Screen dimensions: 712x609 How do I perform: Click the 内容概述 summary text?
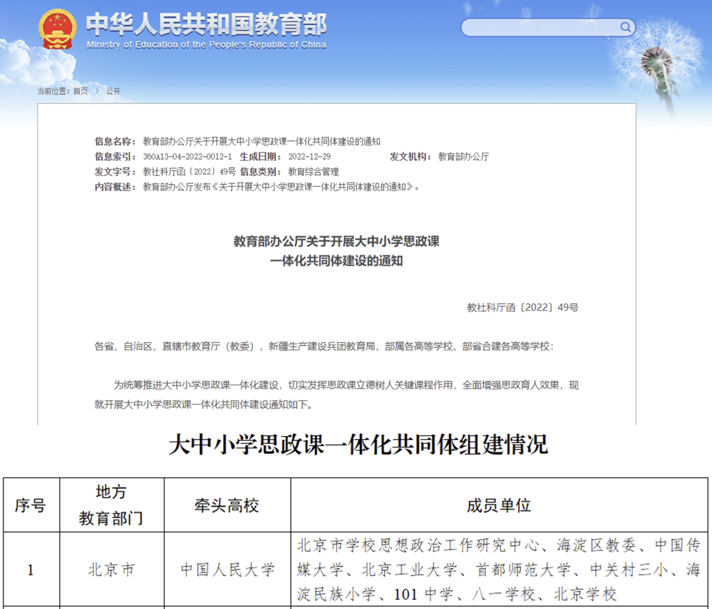pos(281,187)
